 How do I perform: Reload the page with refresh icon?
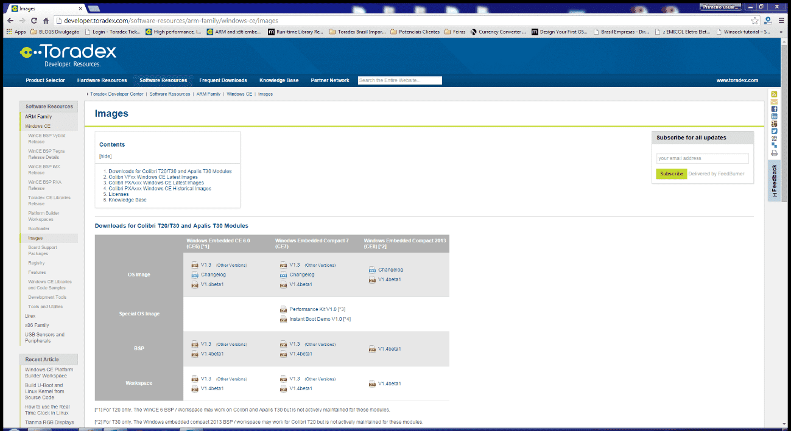(33, 20)
